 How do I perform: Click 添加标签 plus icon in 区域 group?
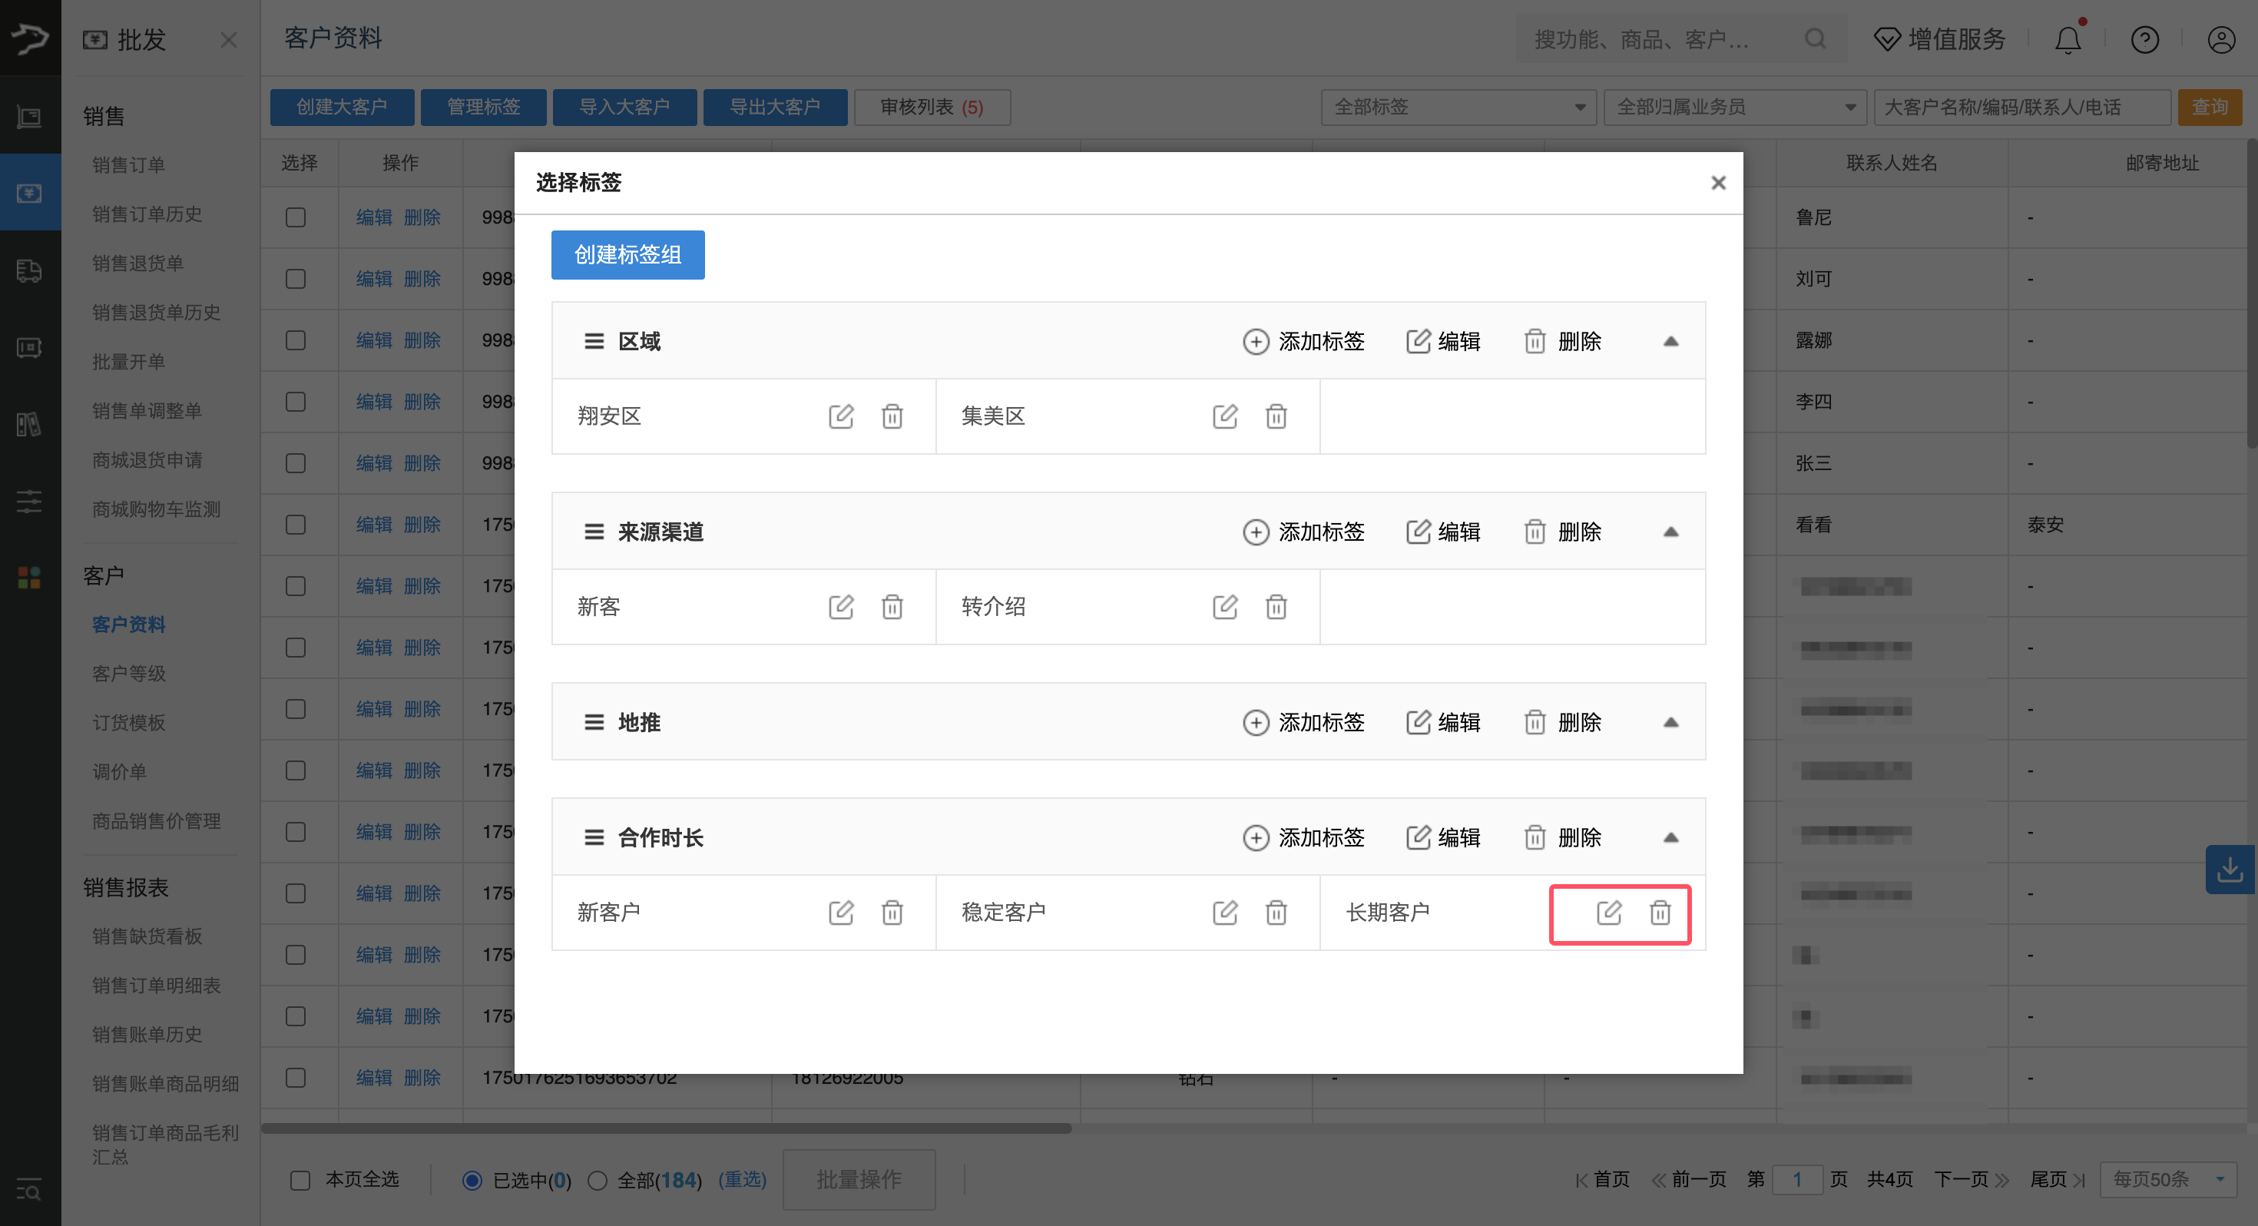(1255, 341)
